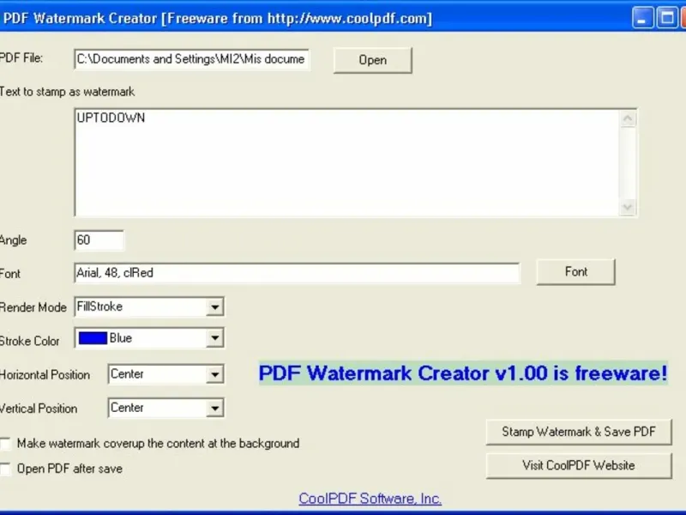Focus the Angle input field
This screenshot has width=686, height=515.
coord(99,240)
